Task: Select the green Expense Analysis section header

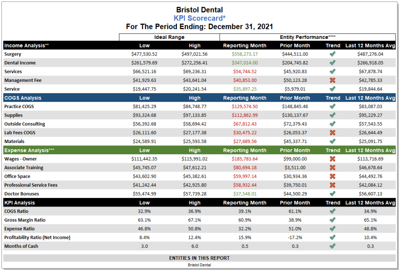Action: click(x=26, y=150)
